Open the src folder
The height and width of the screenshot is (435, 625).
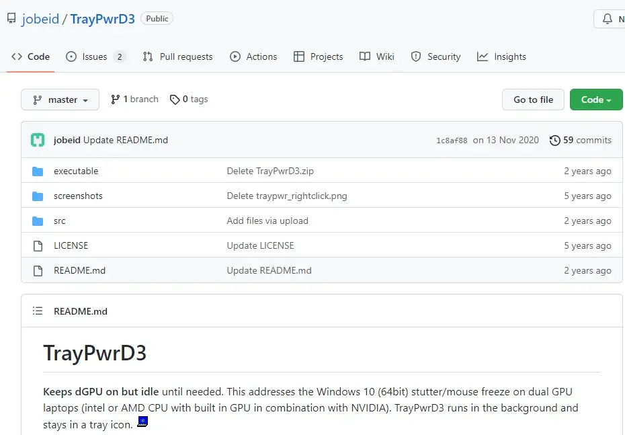click(60, 221)
